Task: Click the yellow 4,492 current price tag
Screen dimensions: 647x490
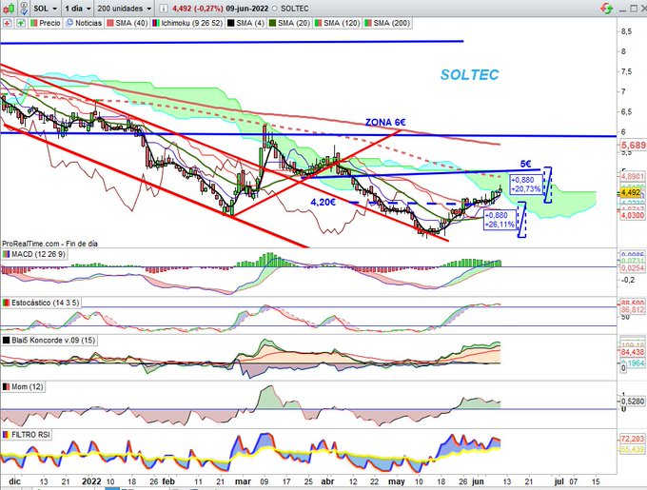Action: (x=631, y=192)
